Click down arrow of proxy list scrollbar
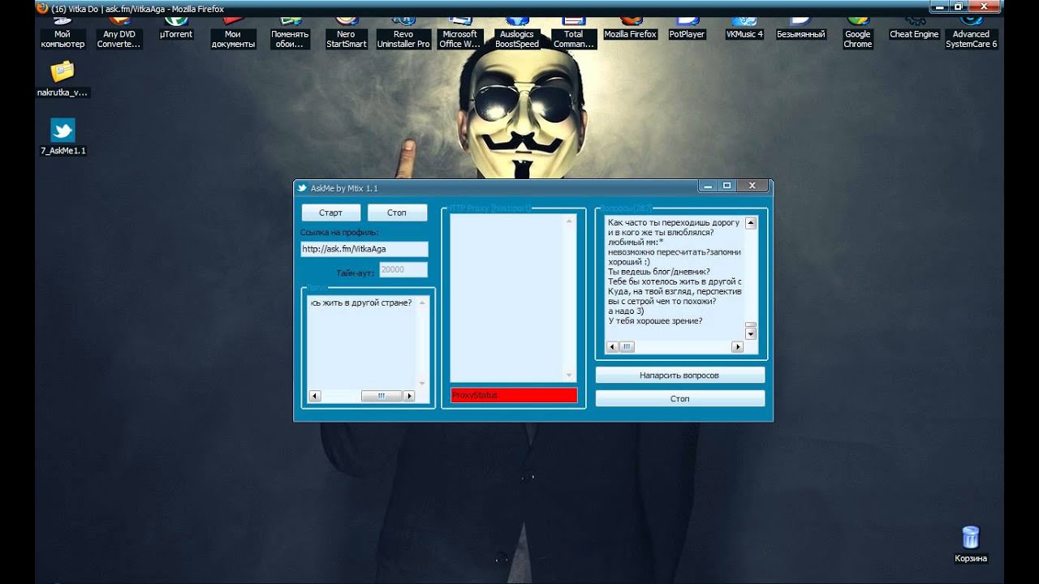 pyautogui.click(x=570, y=376)
